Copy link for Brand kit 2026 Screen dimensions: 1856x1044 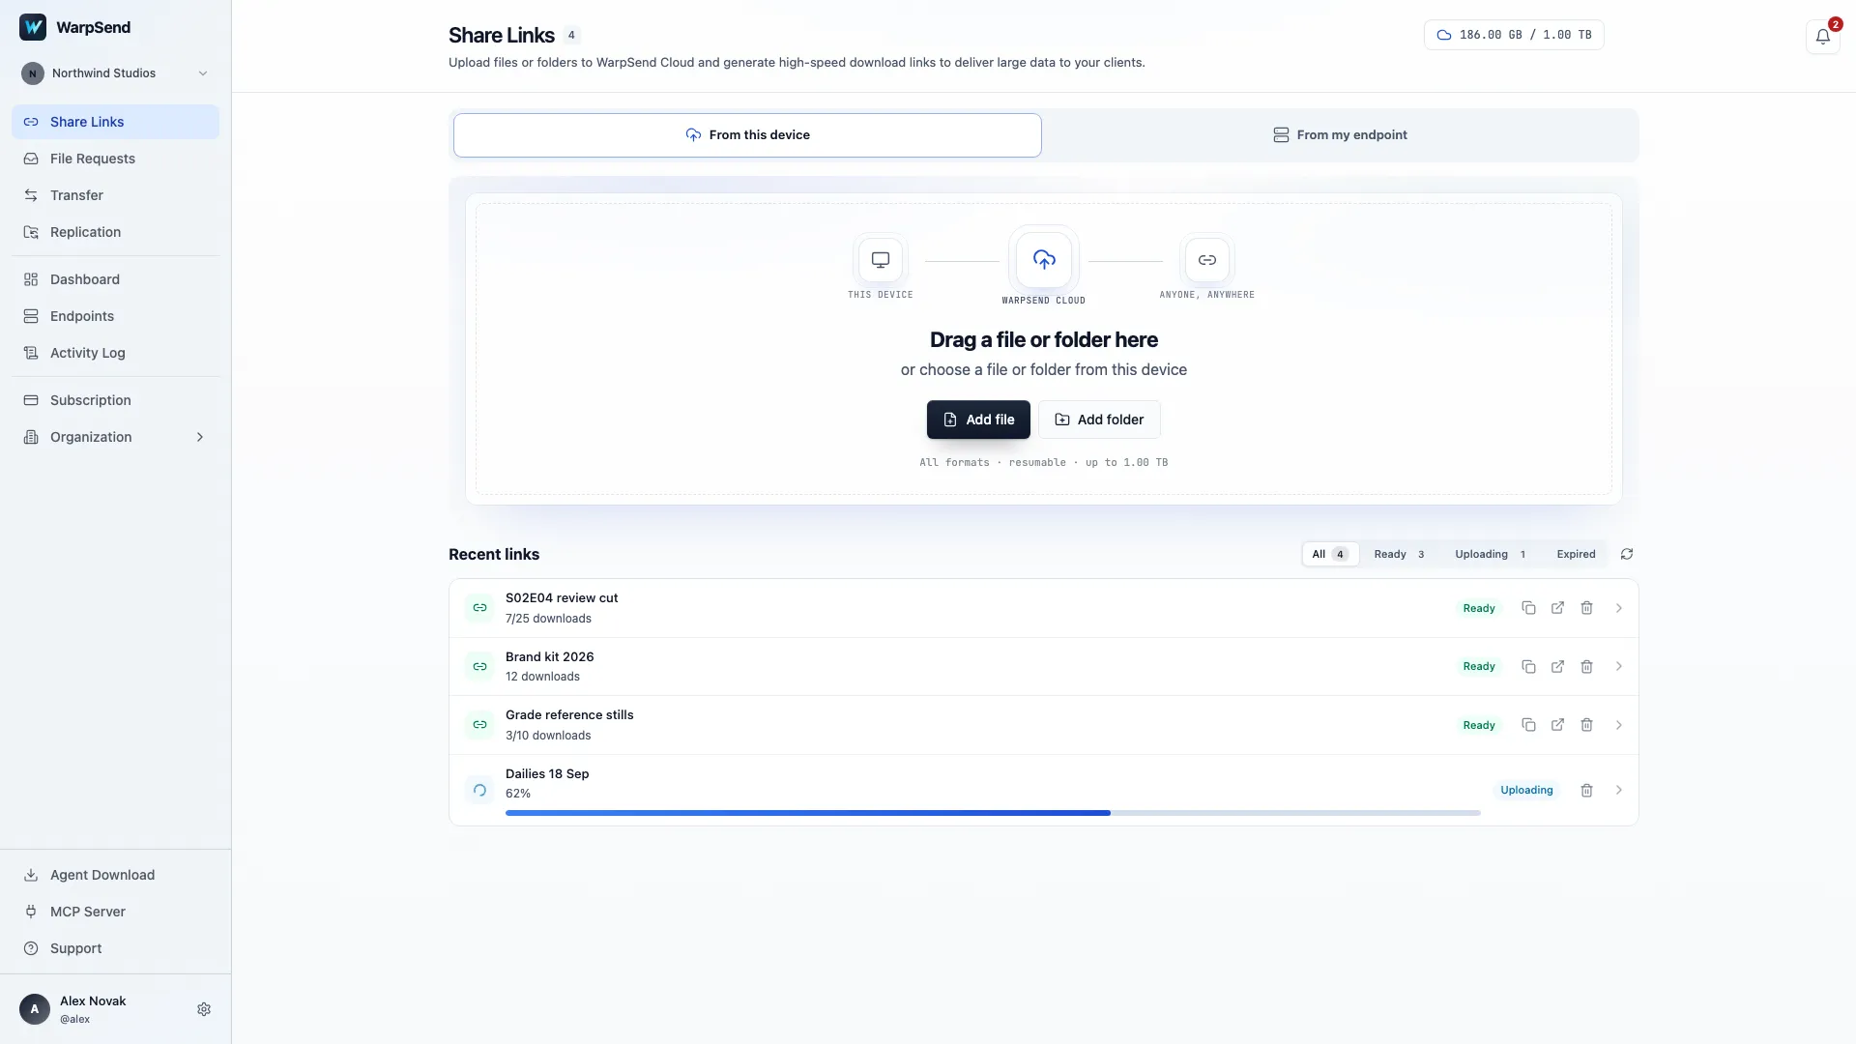tap(1528, 667)
